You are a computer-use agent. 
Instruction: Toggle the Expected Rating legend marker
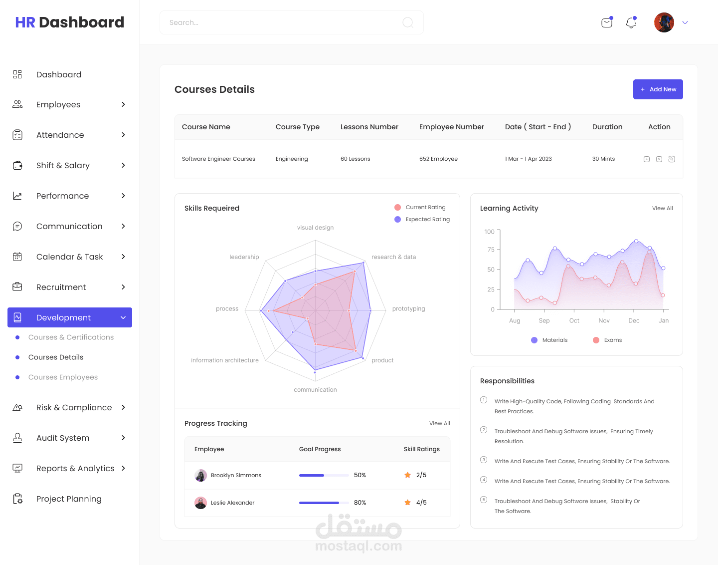(x=397, y=219)
